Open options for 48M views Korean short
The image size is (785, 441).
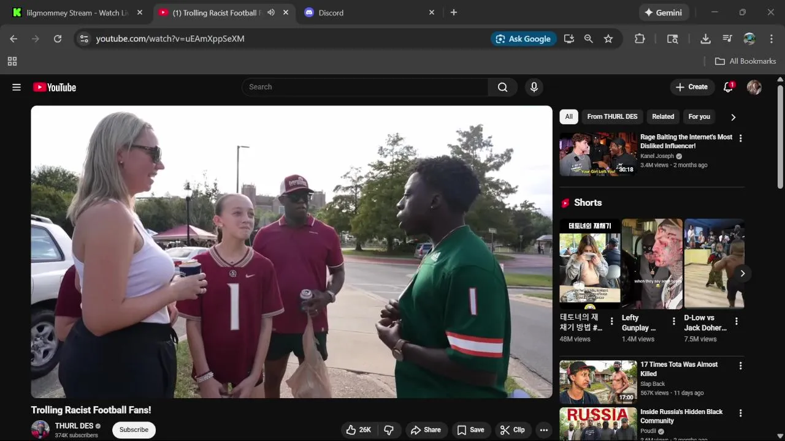tap(611, 321)
